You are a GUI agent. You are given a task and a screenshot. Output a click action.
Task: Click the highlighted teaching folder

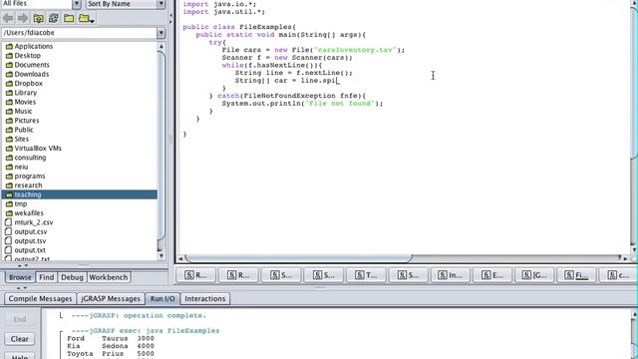point(80,195)
